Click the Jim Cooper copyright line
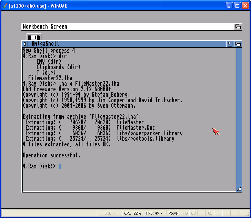251x218 pixels. (102, 100)
